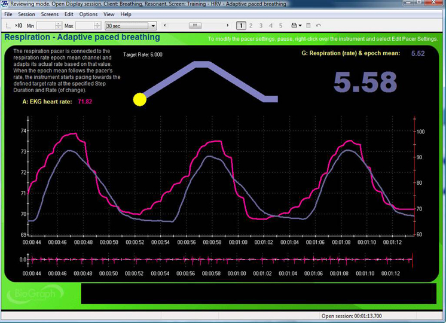Click the notes page icon in toolbar
446x323 pixels.
pos(308,26)
